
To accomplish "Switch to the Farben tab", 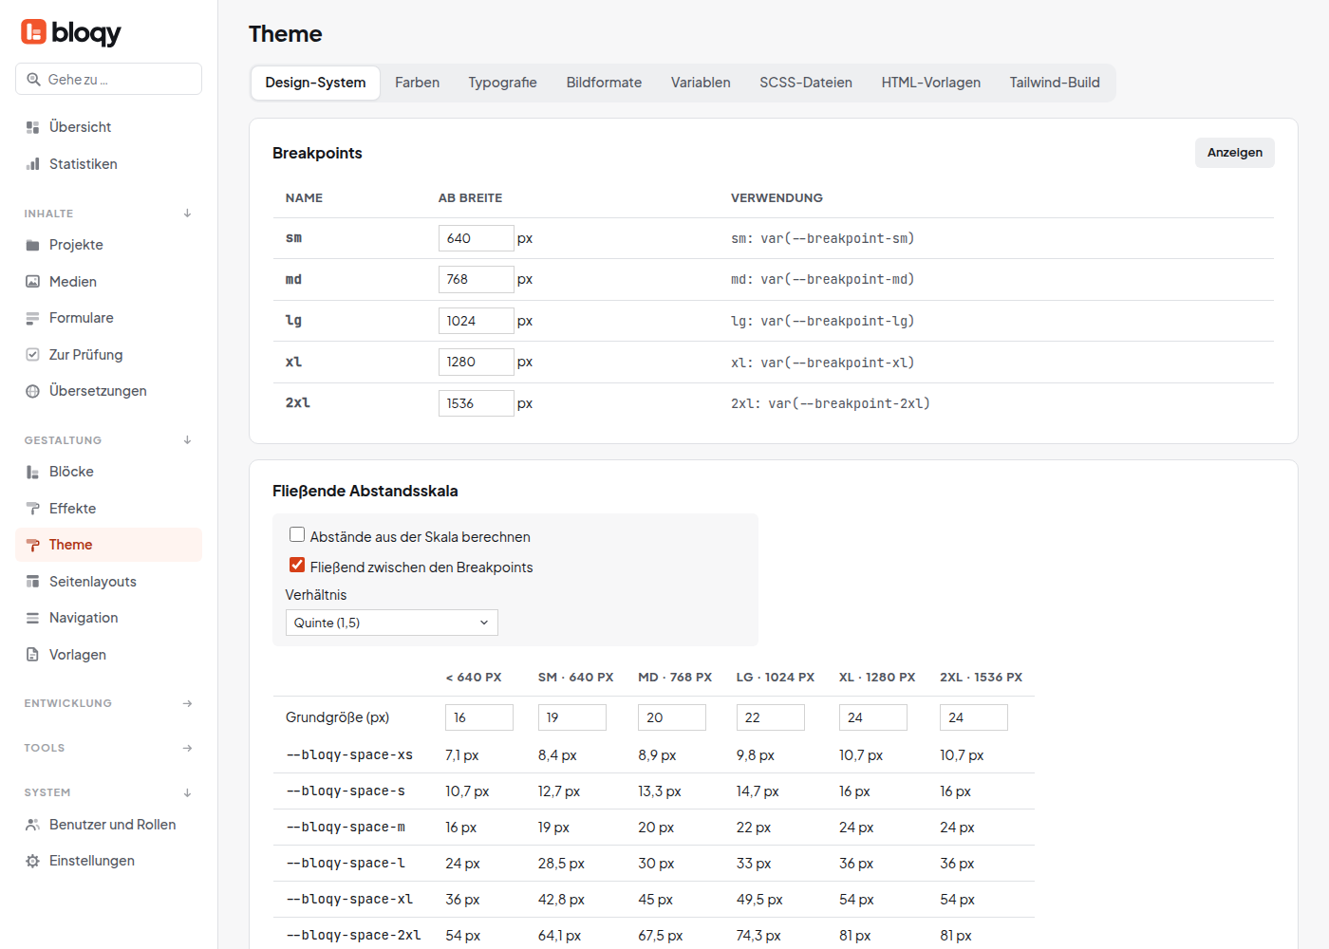I will (x=418, y=83).
